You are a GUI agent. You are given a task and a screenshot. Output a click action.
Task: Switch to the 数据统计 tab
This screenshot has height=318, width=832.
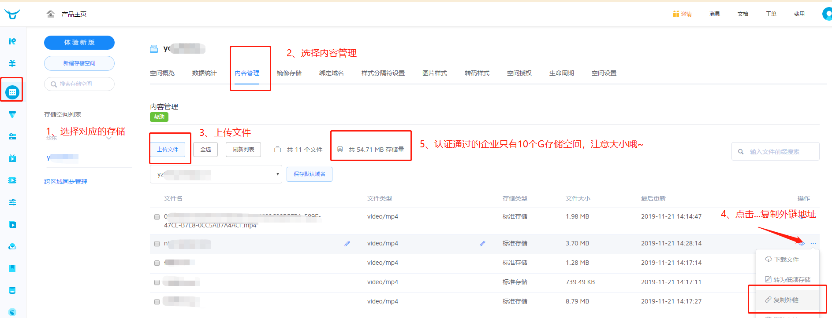point(205,73)
